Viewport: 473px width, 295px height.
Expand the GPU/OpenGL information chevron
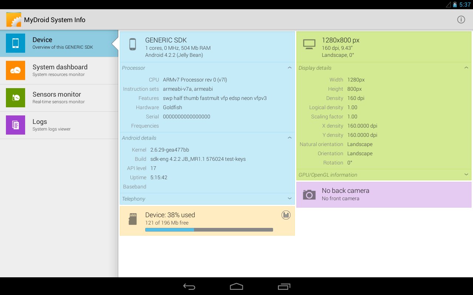[x=466, y=175]
